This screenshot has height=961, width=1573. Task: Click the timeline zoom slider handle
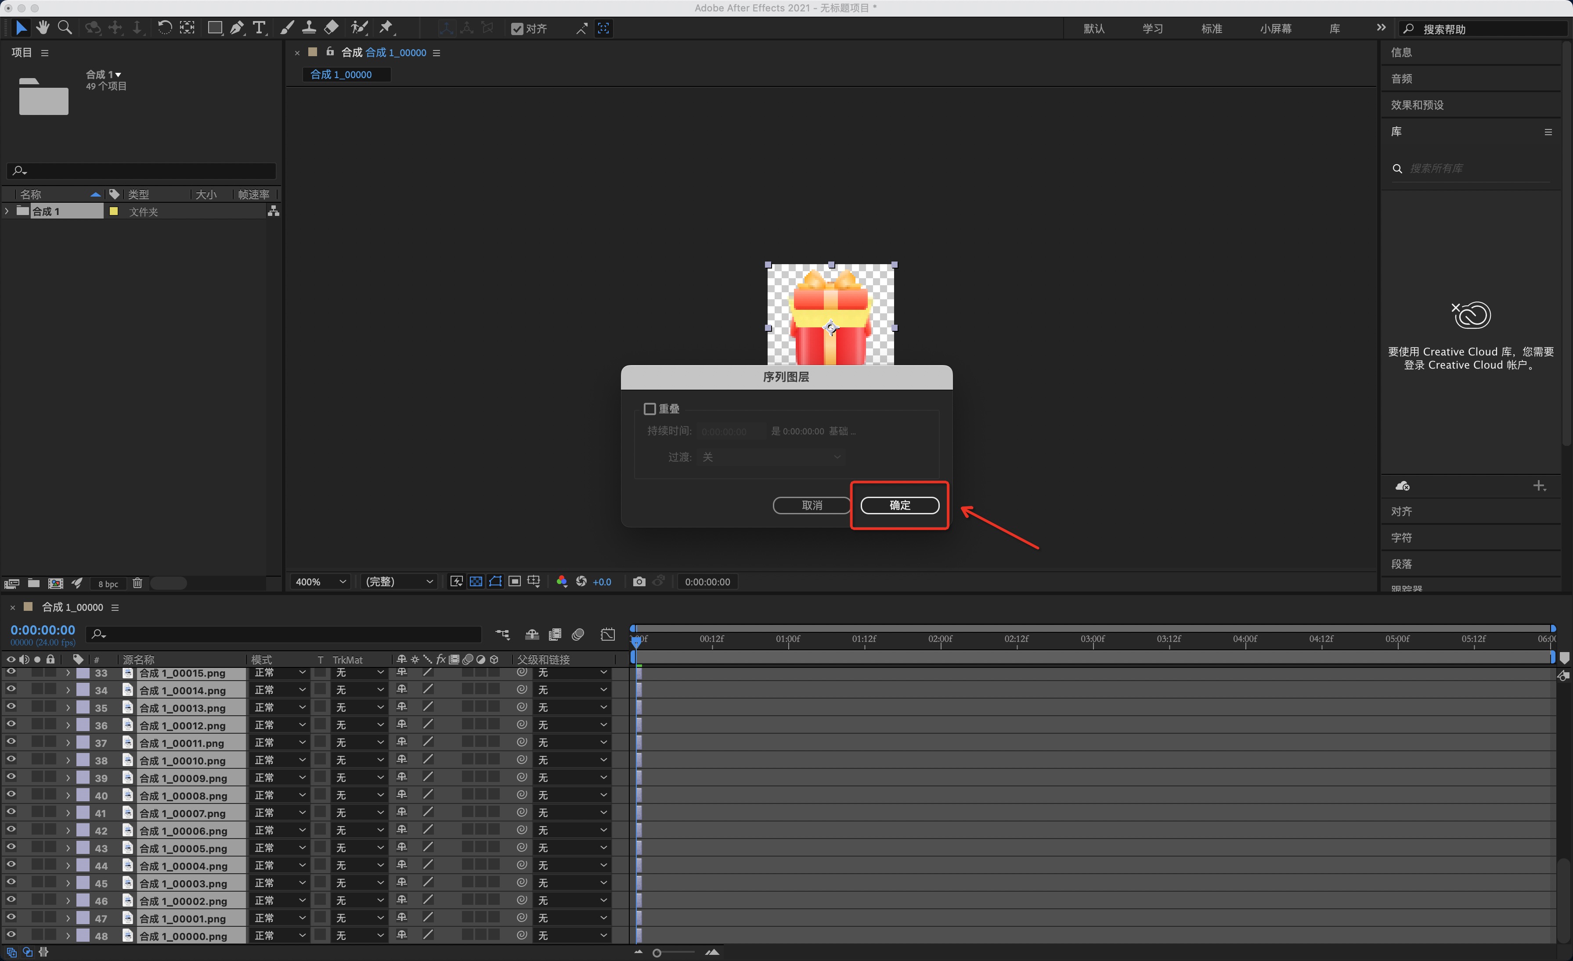click(657, 952)
